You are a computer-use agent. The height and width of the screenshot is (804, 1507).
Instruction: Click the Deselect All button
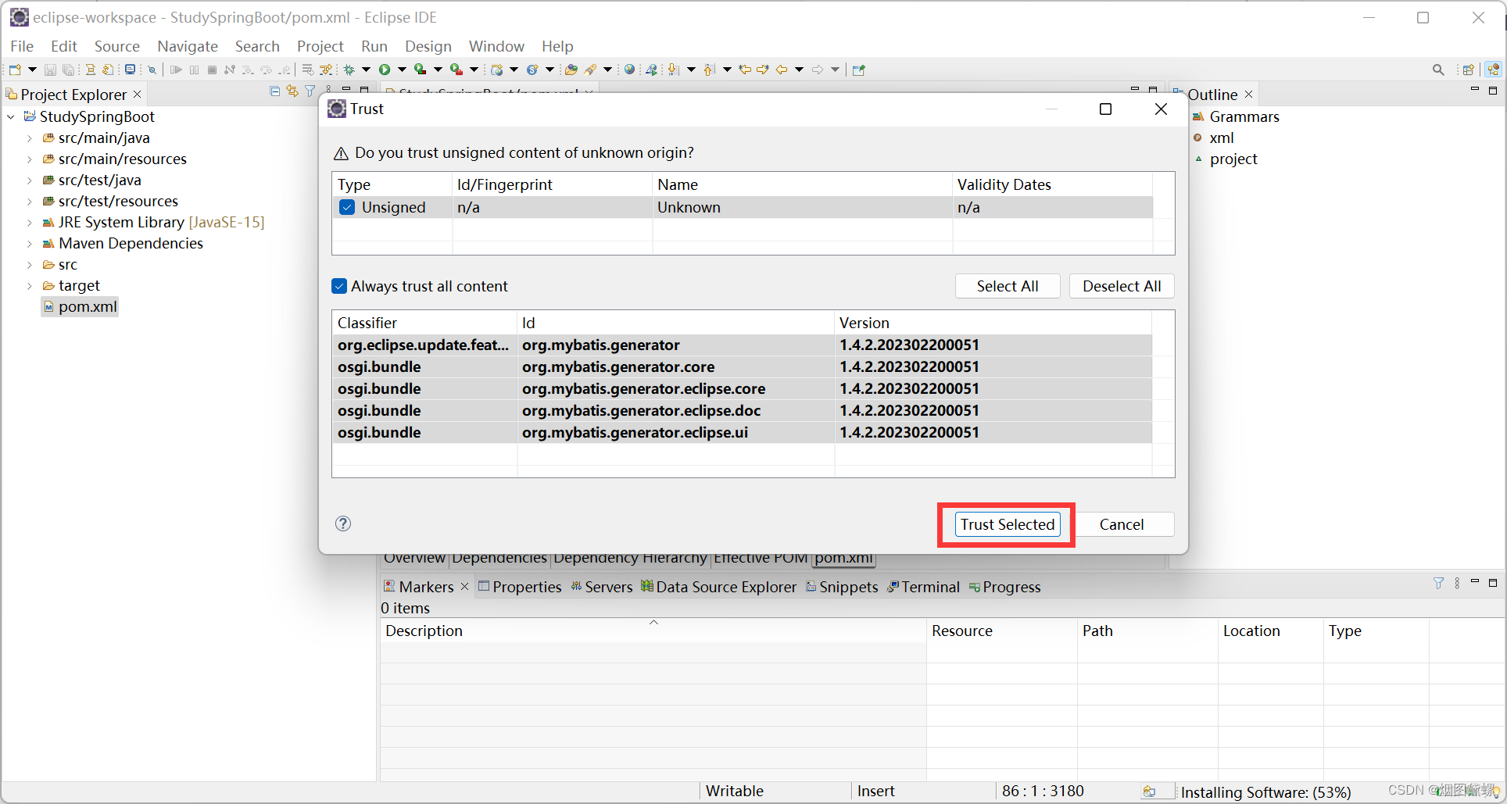pyautogui.click(x=1122, y=286)
